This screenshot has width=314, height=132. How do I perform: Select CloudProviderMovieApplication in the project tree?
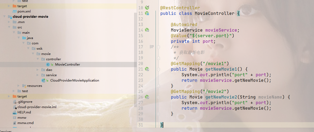75,80
